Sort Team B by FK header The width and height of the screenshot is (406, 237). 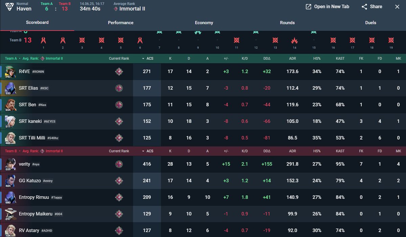coord(361,151)
